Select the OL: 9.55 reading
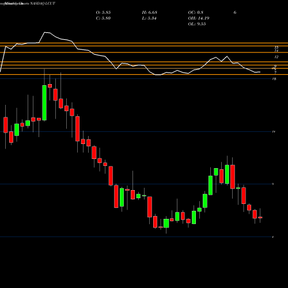The width and height of the screenshot is (288, 288). (197, 24)
